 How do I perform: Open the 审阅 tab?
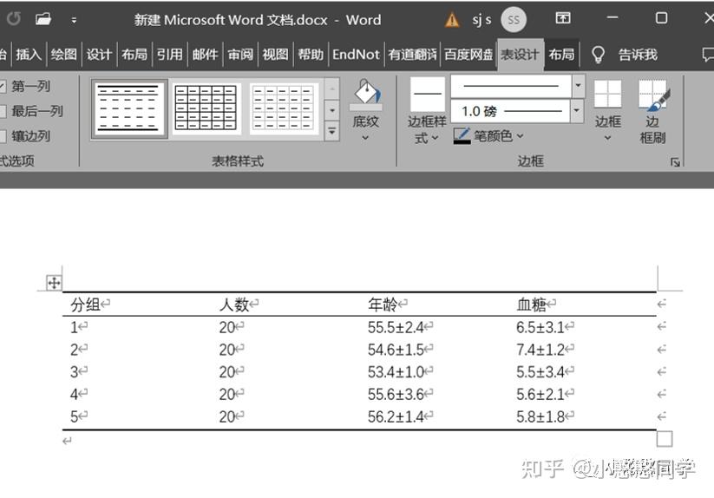tap(240, 55)
